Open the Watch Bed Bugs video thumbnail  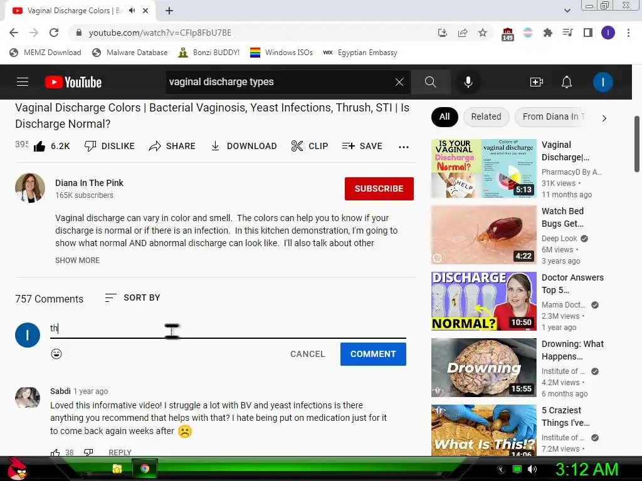[x=483, y=235]
